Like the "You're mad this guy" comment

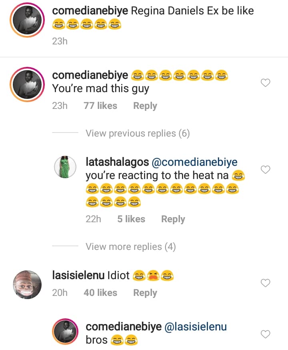(x=266, y=83)
